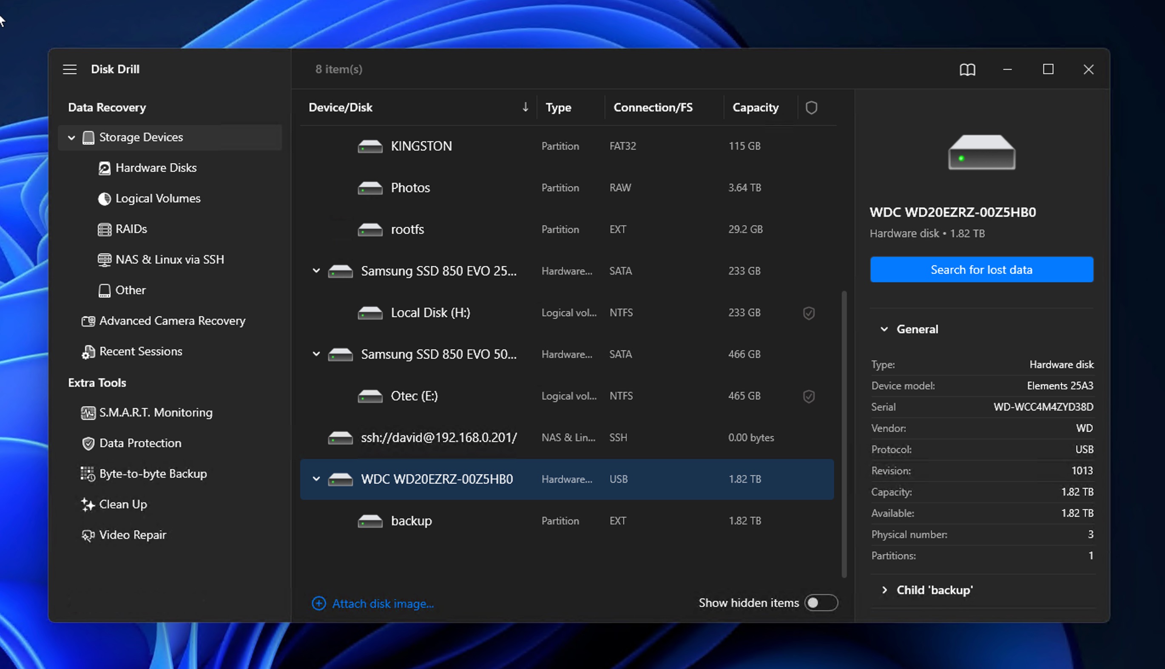1165x669 pixels.
Task: Click the Recent Sessions icon
Action: [88, 352]
